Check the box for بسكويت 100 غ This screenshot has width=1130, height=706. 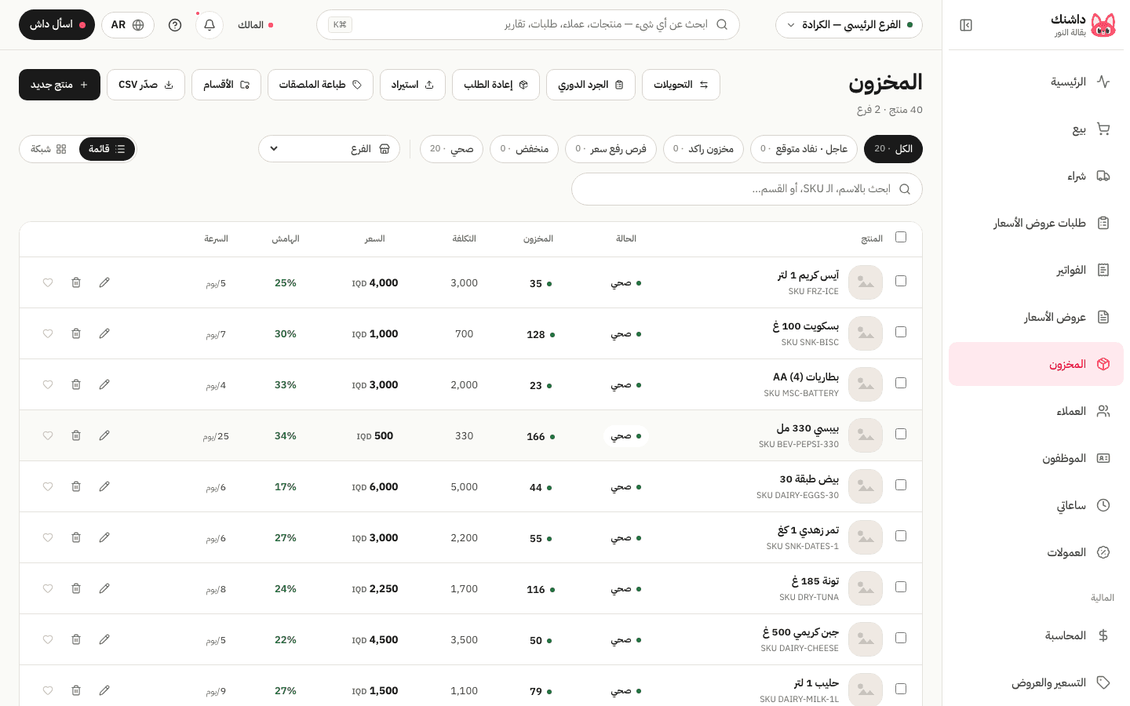(901, 332)
